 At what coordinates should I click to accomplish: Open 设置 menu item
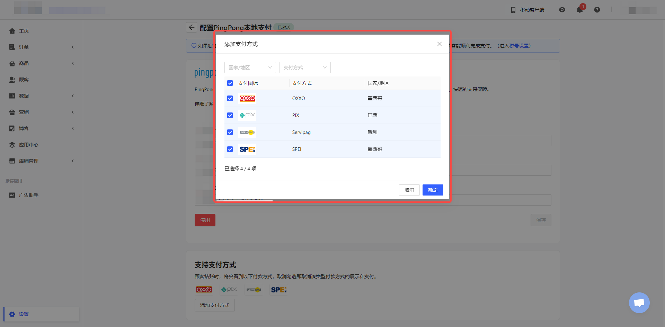42,314
